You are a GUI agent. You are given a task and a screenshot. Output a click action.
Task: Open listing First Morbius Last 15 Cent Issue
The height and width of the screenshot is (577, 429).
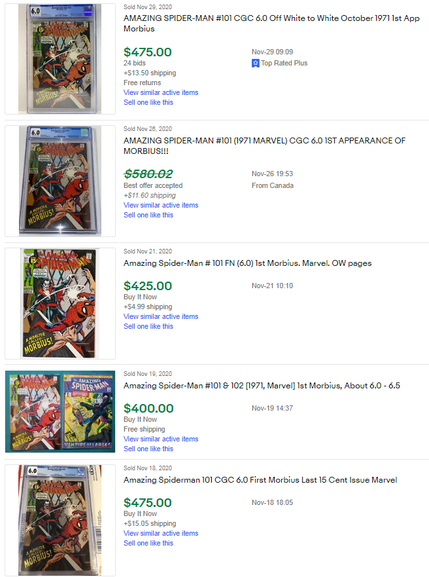tap(260, 480)
